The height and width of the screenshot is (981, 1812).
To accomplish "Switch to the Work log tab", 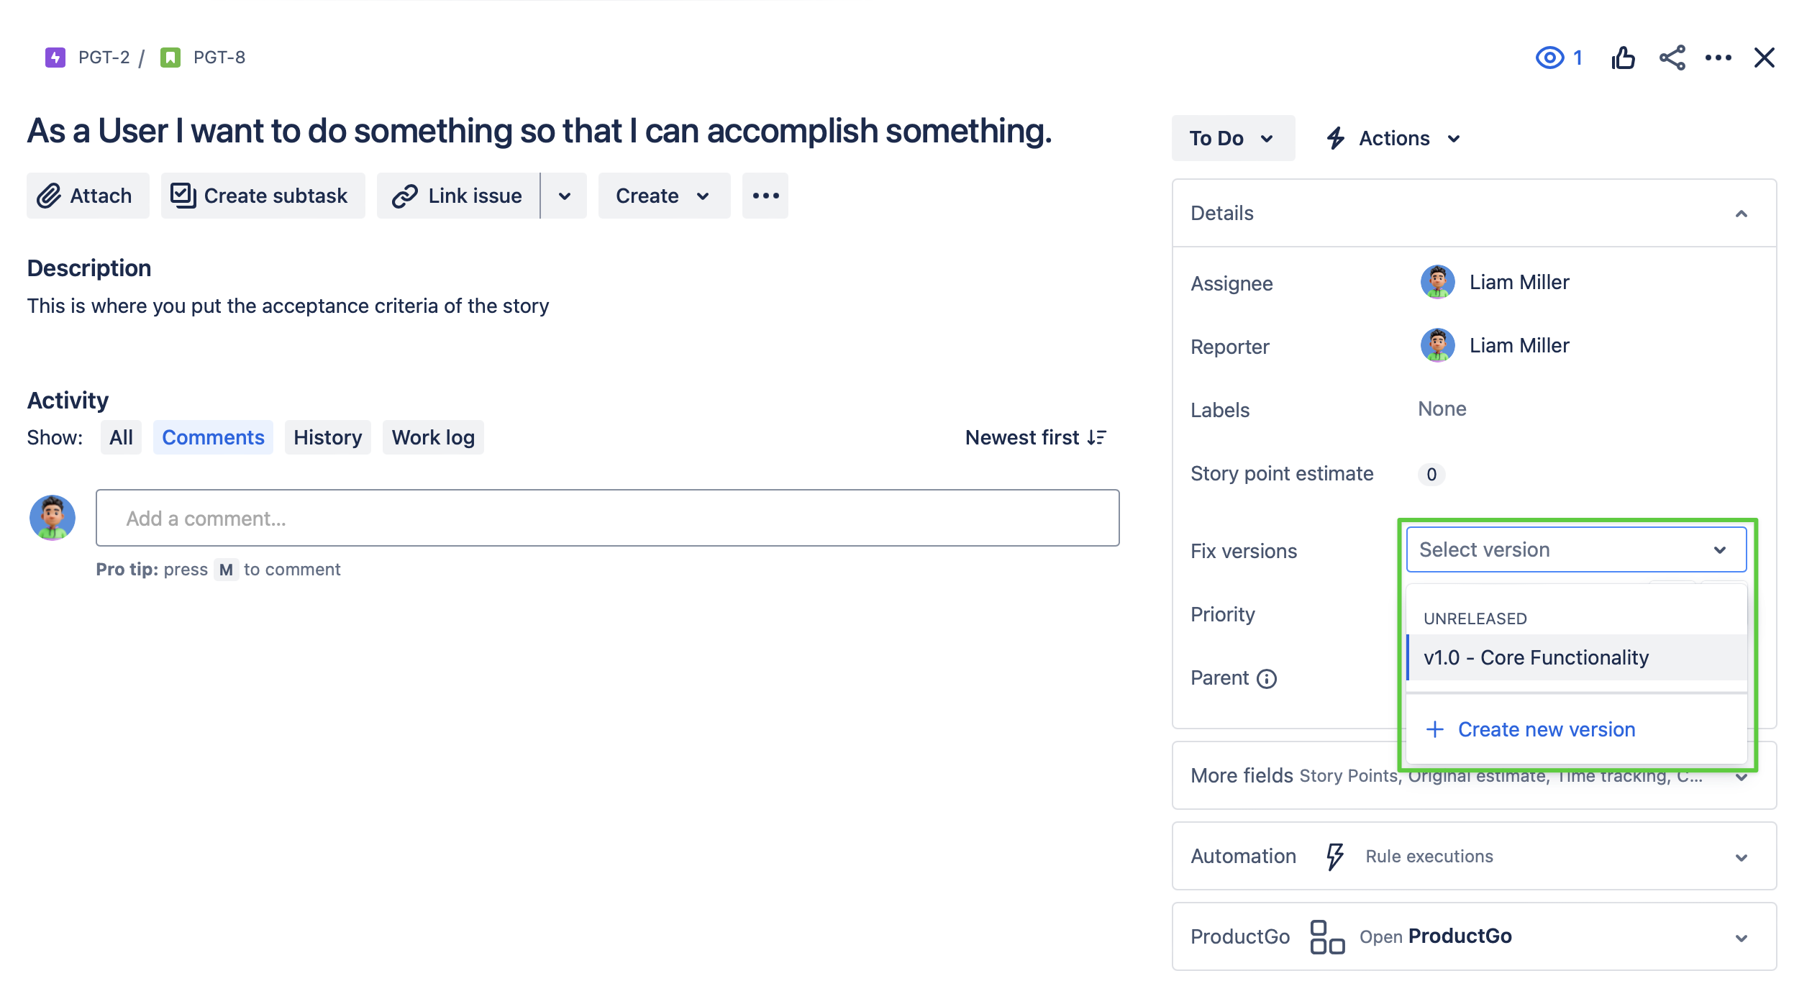I will (x=433, y=437).
